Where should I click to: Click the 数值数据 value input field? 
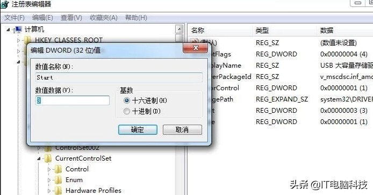[73, 100]
